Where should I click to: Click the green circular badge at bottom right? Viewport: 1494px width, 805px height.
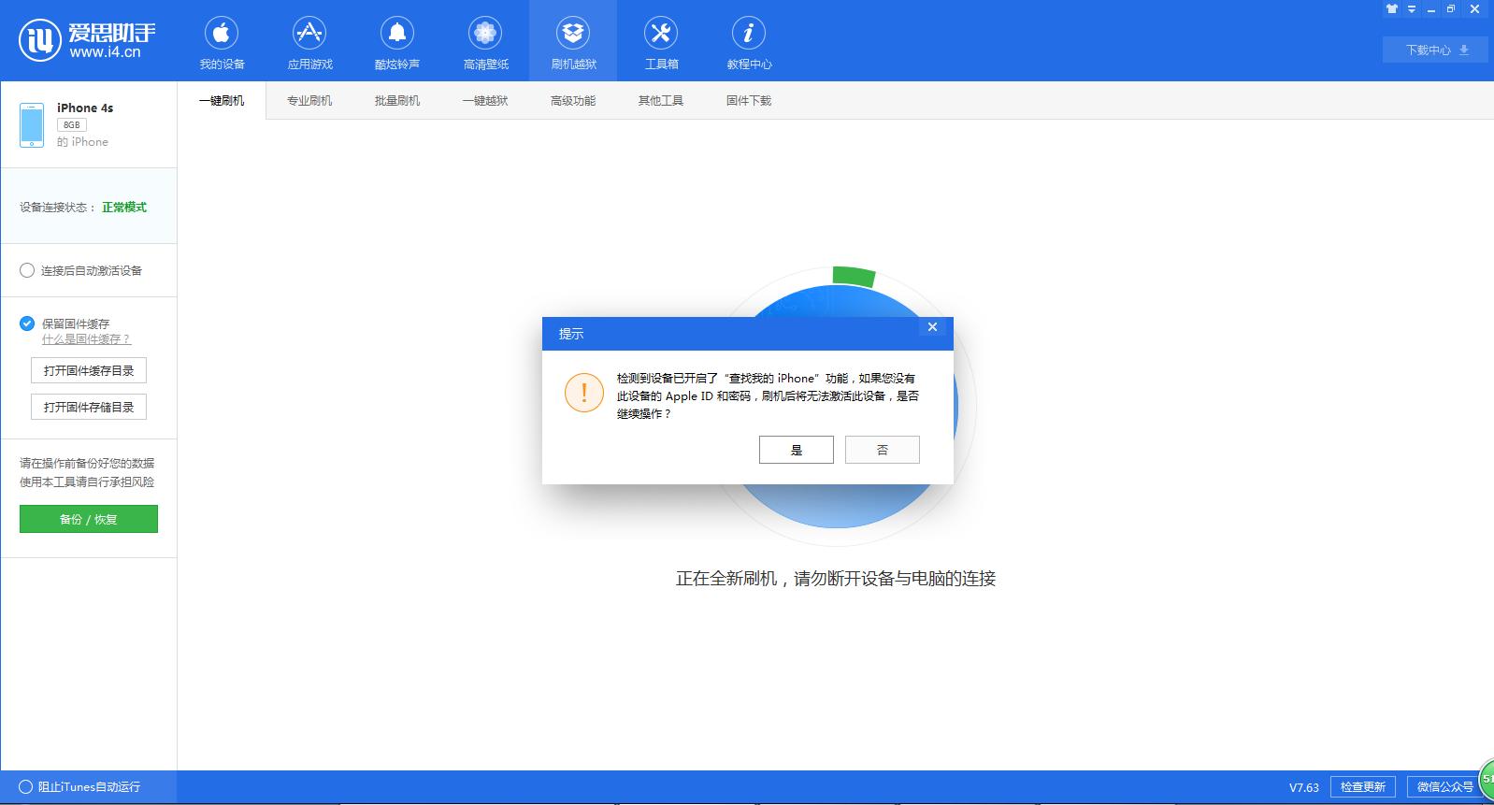tap(1486, 780)
